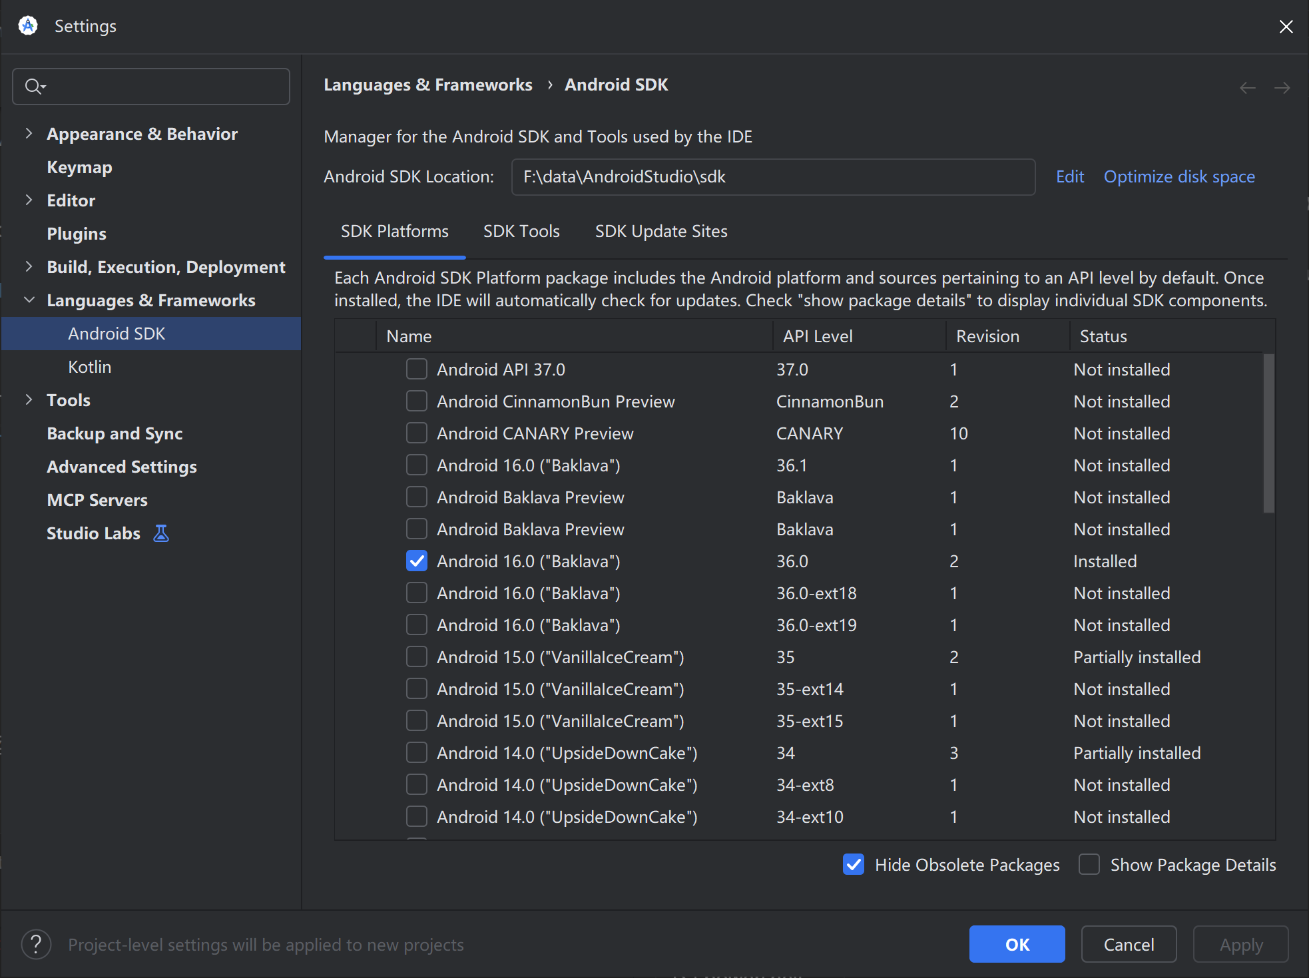Click the "34-ext8" API level cell
The width and height of the screenshot is (1309, 978).
tap(805, 785)
